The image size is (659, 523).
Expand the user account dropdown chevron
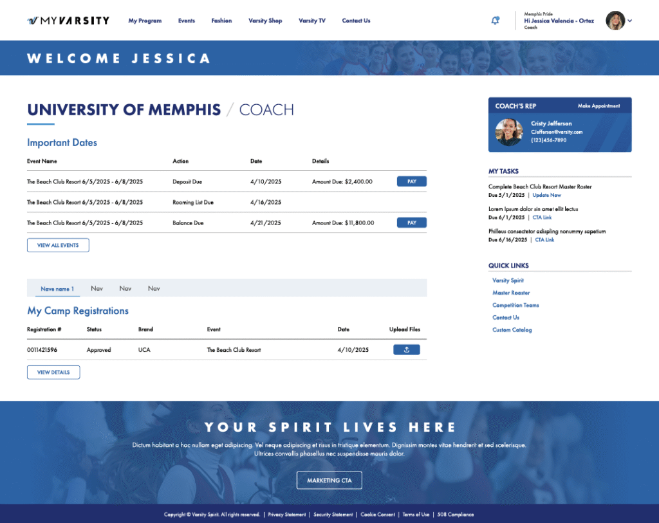pyautogui.click(x=630, y=21)
